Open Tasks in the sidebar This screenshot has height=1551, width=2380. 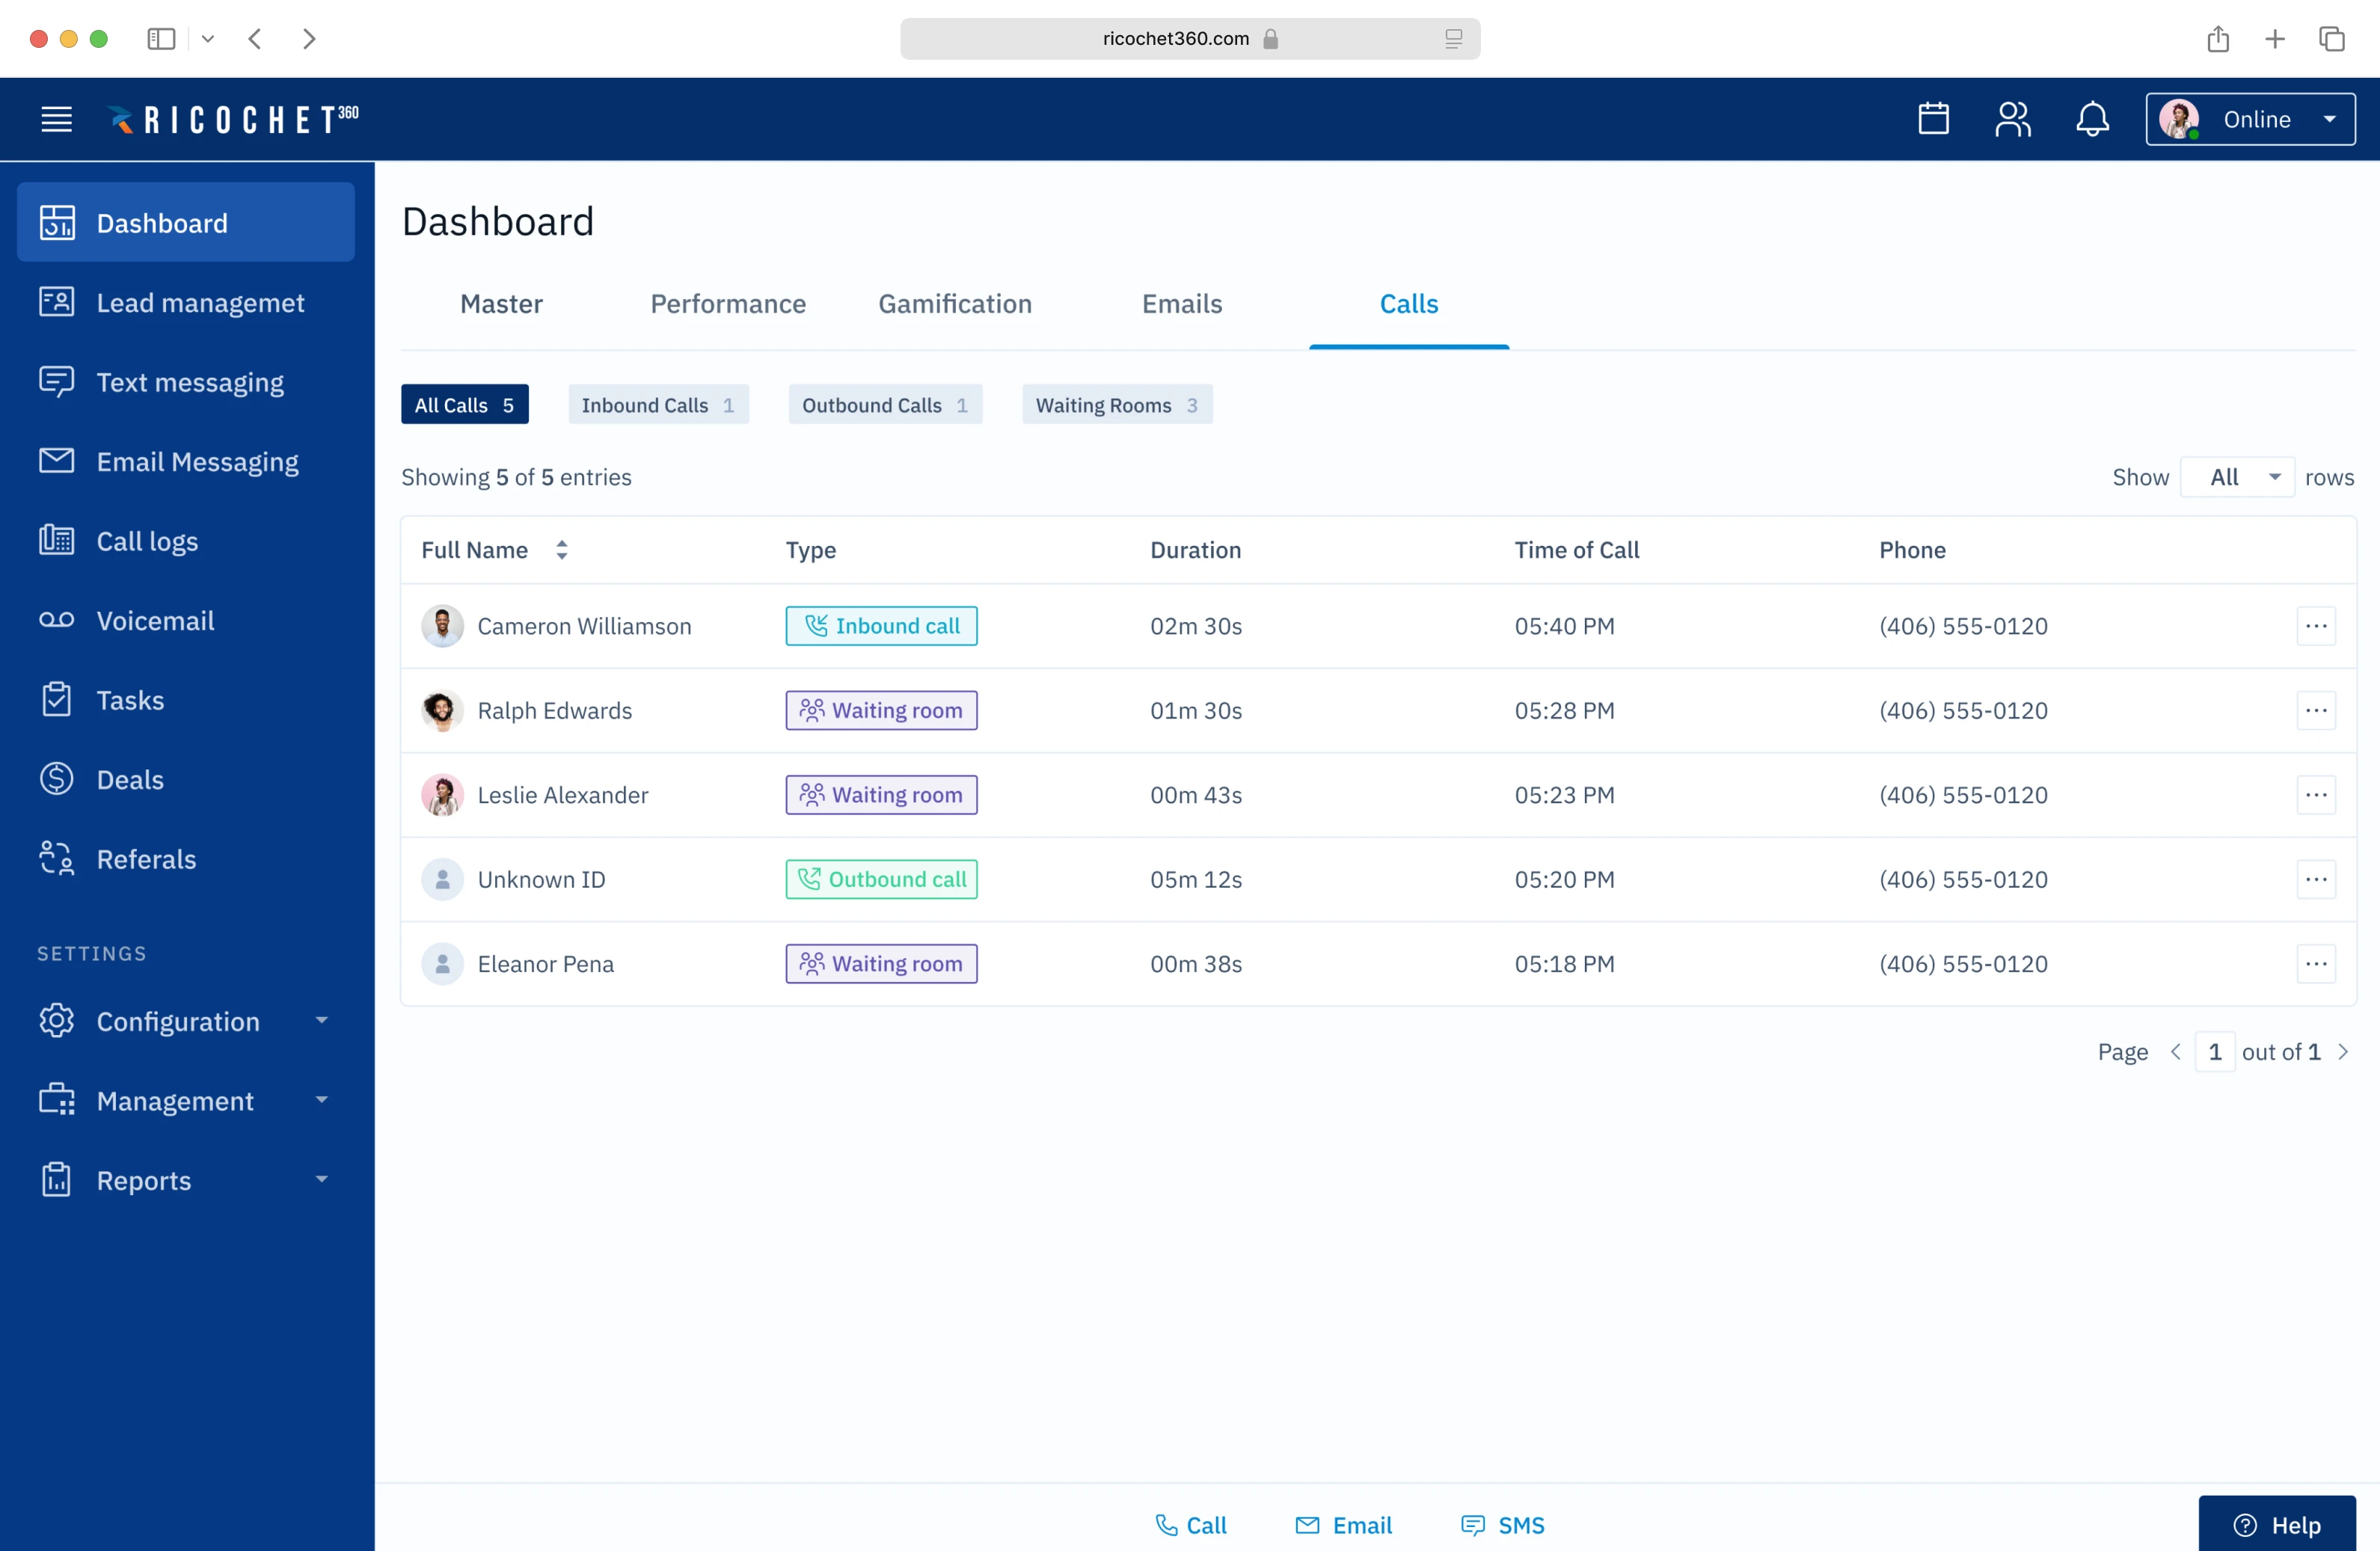point(129,700)
